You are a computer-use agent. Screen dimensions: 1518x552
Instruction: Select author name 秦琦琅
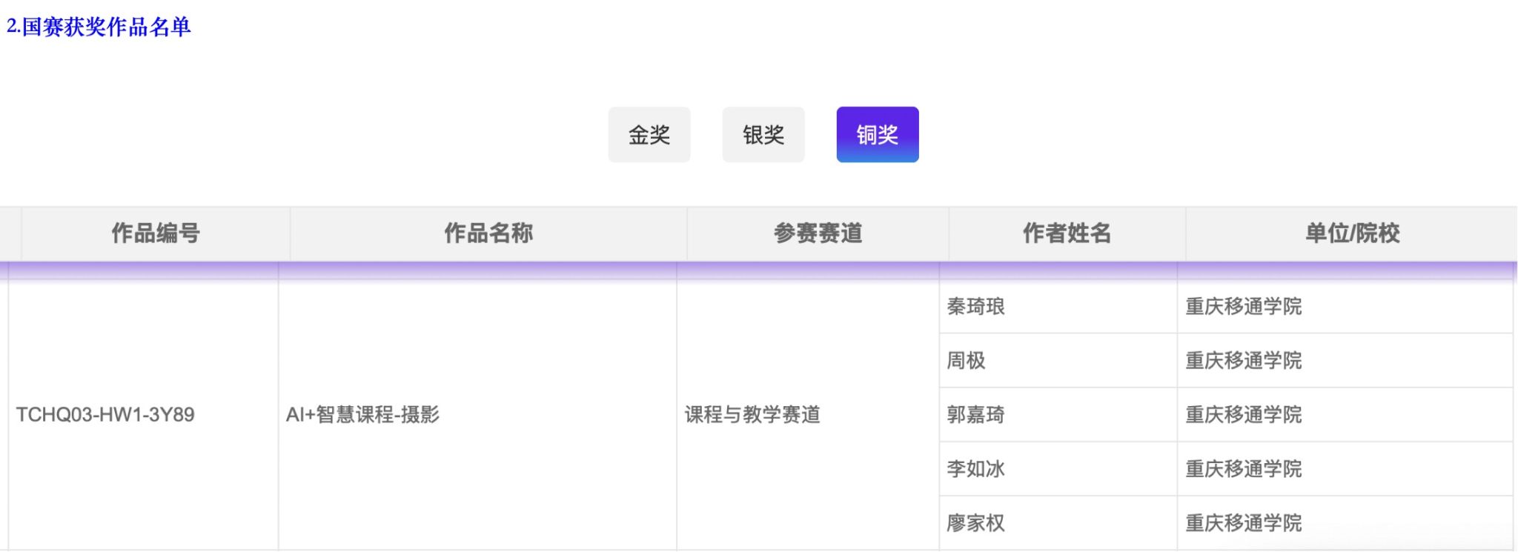975,307
